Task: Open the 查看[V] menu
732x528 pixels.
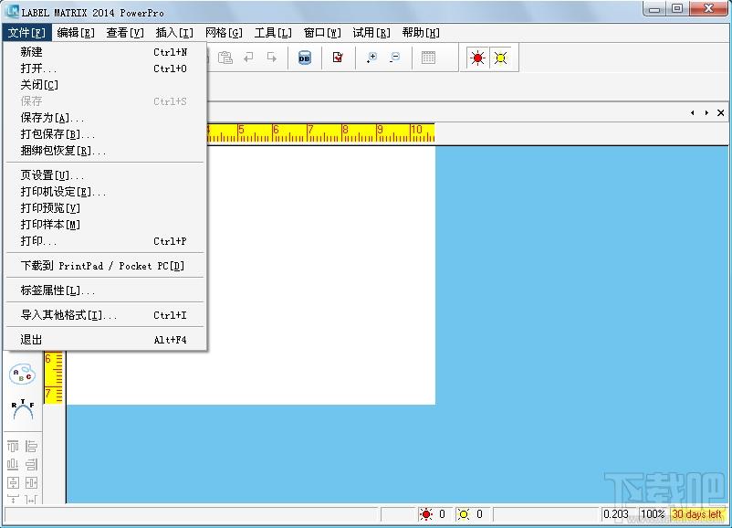Action: click(x=125, y=33)
